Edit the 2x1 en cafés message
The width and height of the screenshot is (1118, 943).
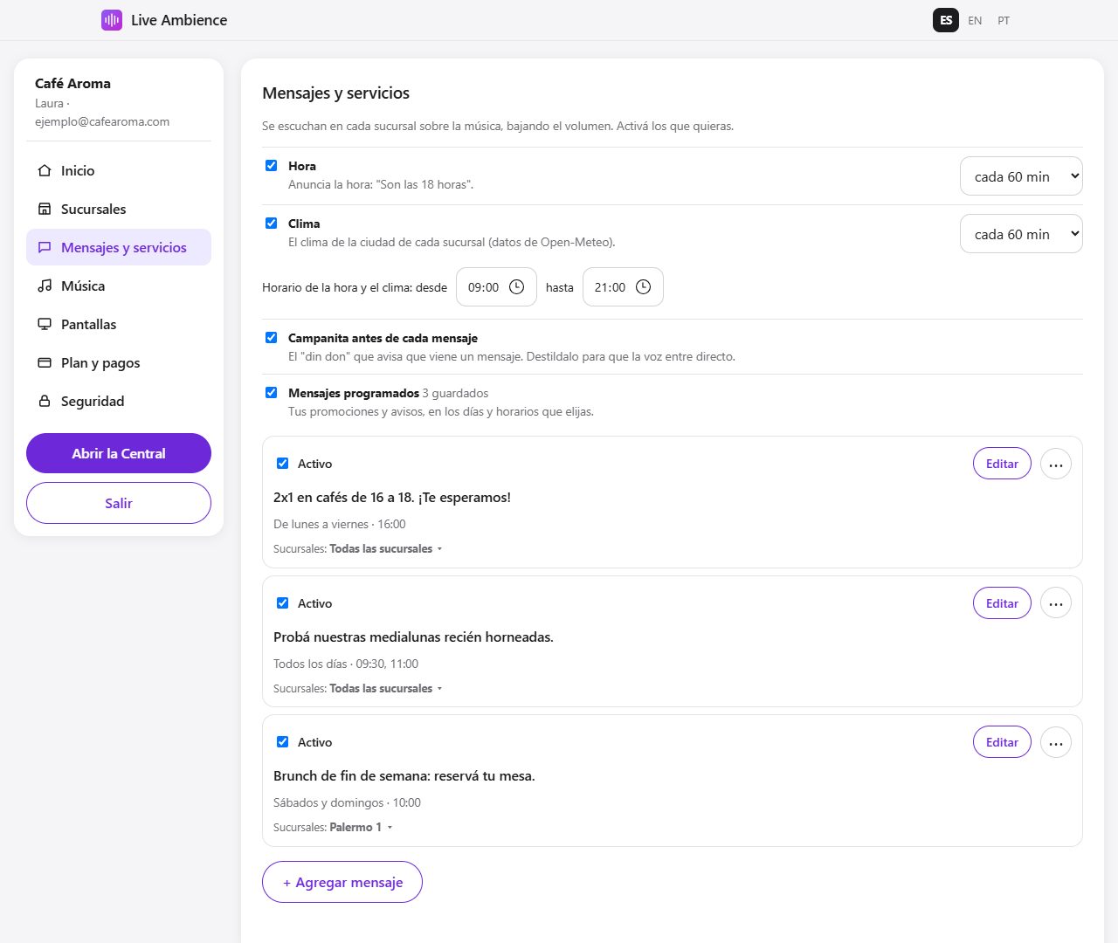coord(1002,464)
